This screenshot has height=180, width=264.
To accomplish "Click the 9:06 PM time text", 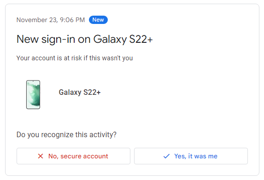I will point(72,20).
